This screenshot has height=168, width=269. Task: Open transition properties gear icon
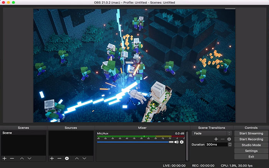[x=229, y=139]
